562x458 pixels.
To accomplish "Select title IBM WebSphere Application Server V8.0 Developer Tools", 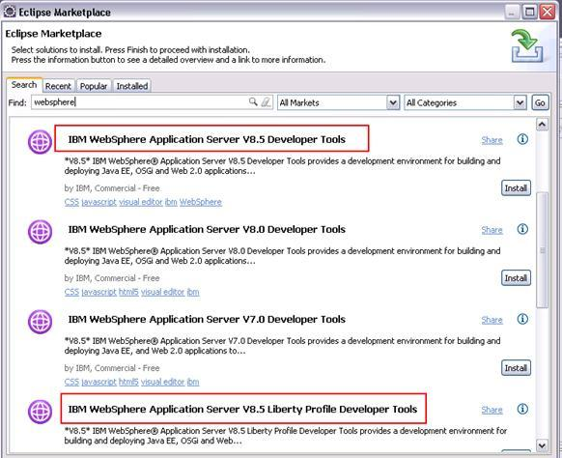I will click(x=207, y=229).
